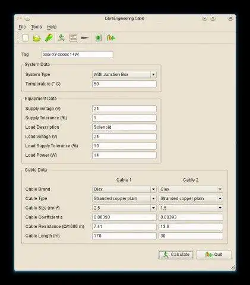
Task: Click the Cable 1 Cable Coefficient field
Action: pos(124,217)
